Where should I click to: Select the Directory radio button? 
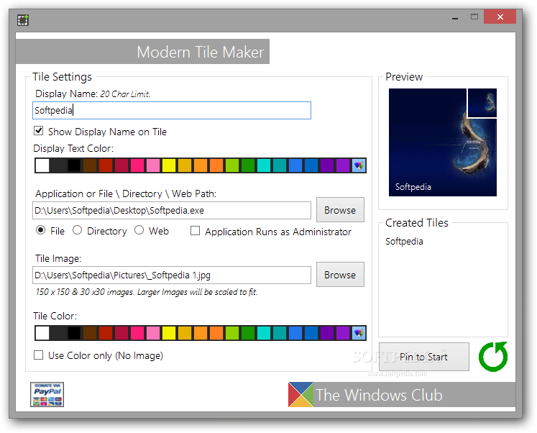pos(77,230)
